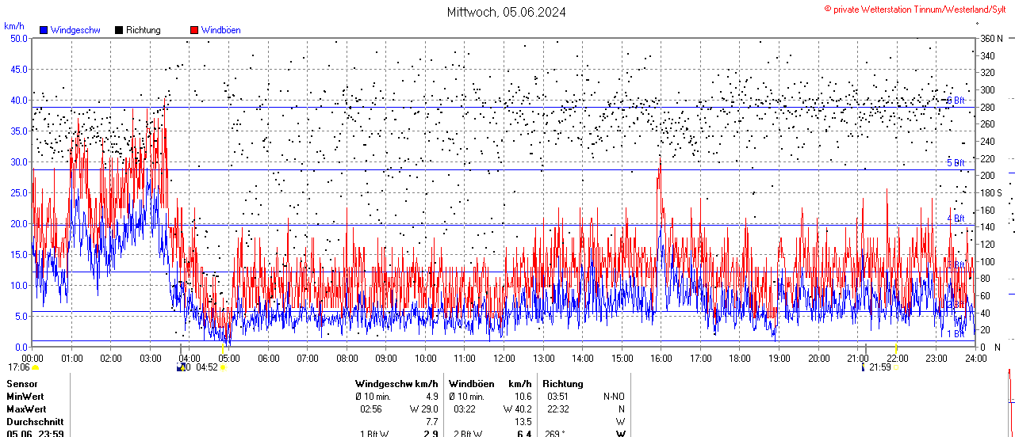This screenshot has width=1015, height=437.
Task: Select the Richtung legend label
Action: tap(144, 30)
